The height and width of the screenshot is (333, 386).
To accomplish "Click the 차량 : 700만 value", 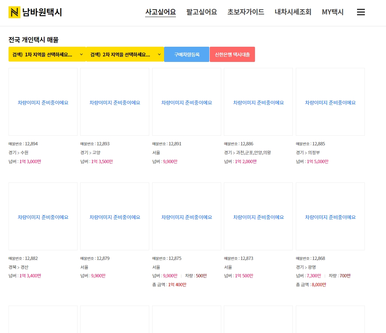I will tap(340, 276).
